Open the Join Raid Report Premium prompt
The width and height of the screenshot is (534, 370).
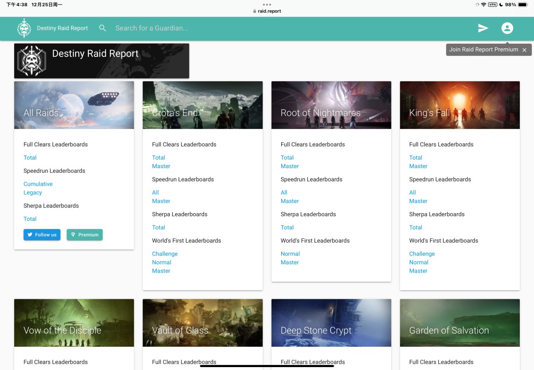(484, 50)
